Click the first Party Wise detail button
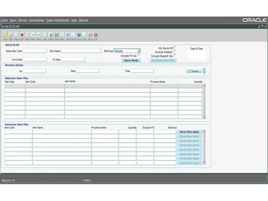Image resolution: width=268 pixels, height=201 pixels. point(189,132)
